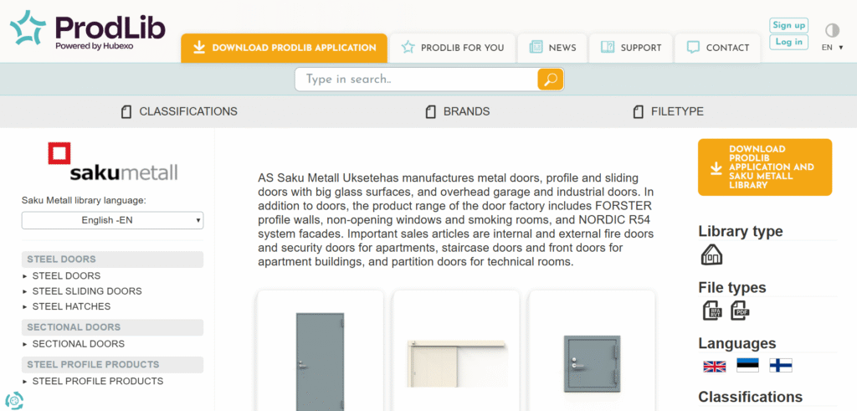Click the Languages heading
857x411 pixels.
[737, 343]
